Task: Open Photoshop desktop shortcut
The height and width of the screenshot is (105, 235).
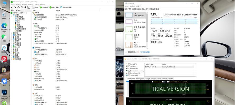Action: tap(4, 94)
